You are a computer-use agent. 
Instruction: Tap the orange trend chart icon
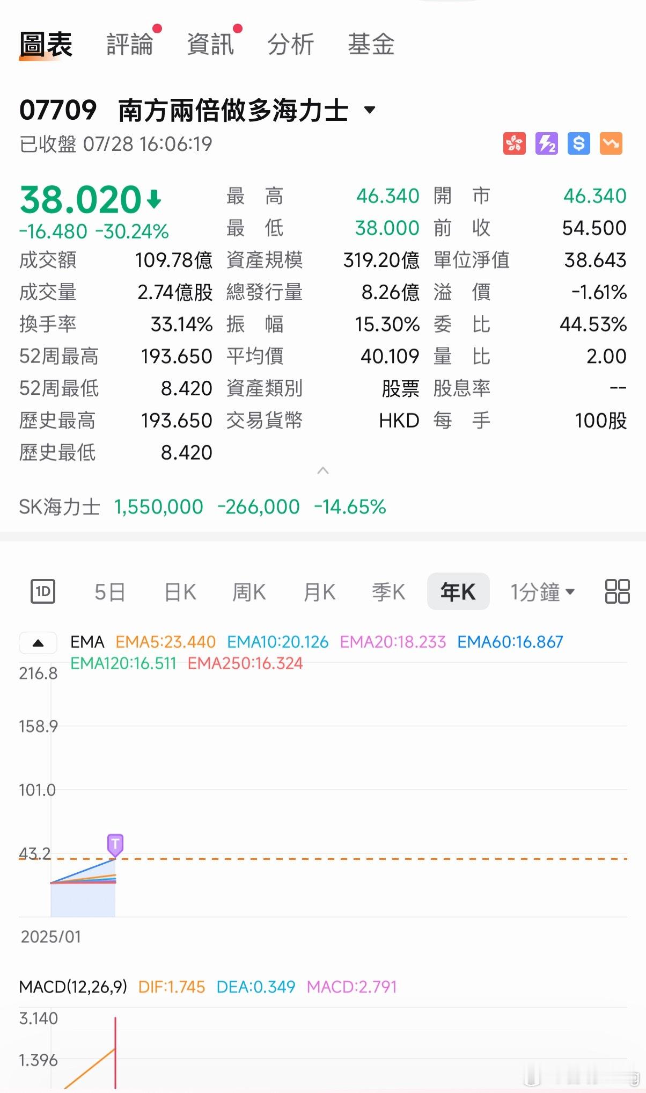tap(611, 143)
